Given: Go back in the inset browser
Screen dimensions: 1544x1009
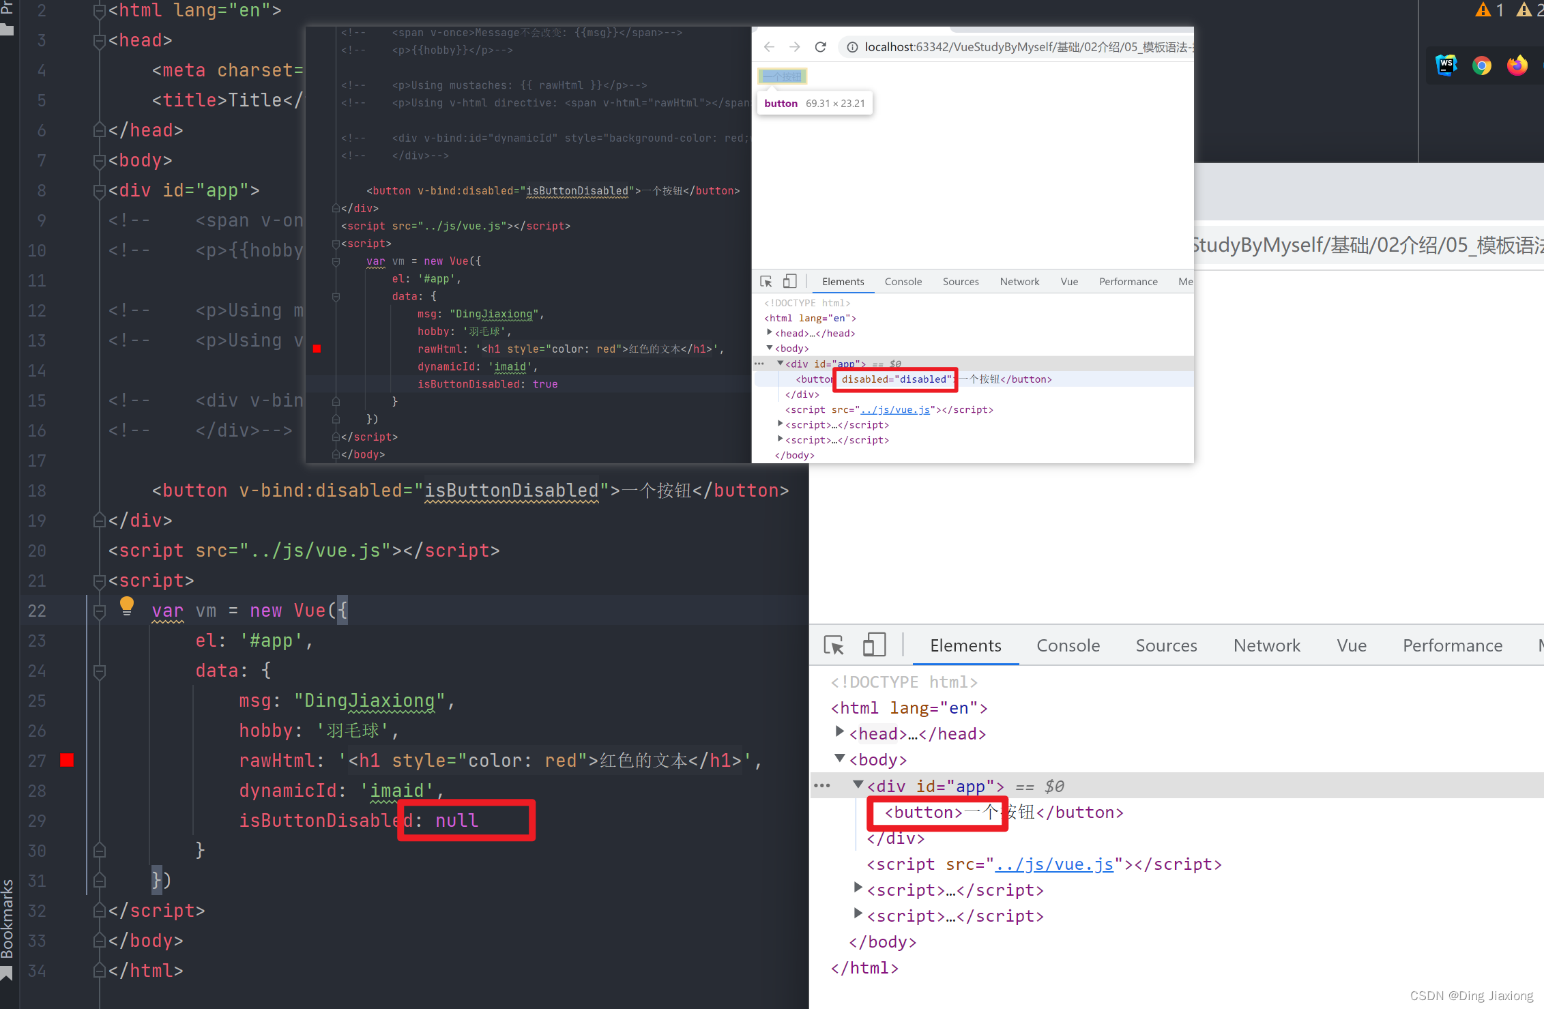Looking at the screenshot, I should coord(769,46).
